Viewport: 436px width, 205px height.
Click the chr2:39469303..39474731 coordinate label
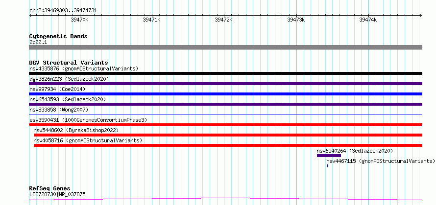click(63, 11)
